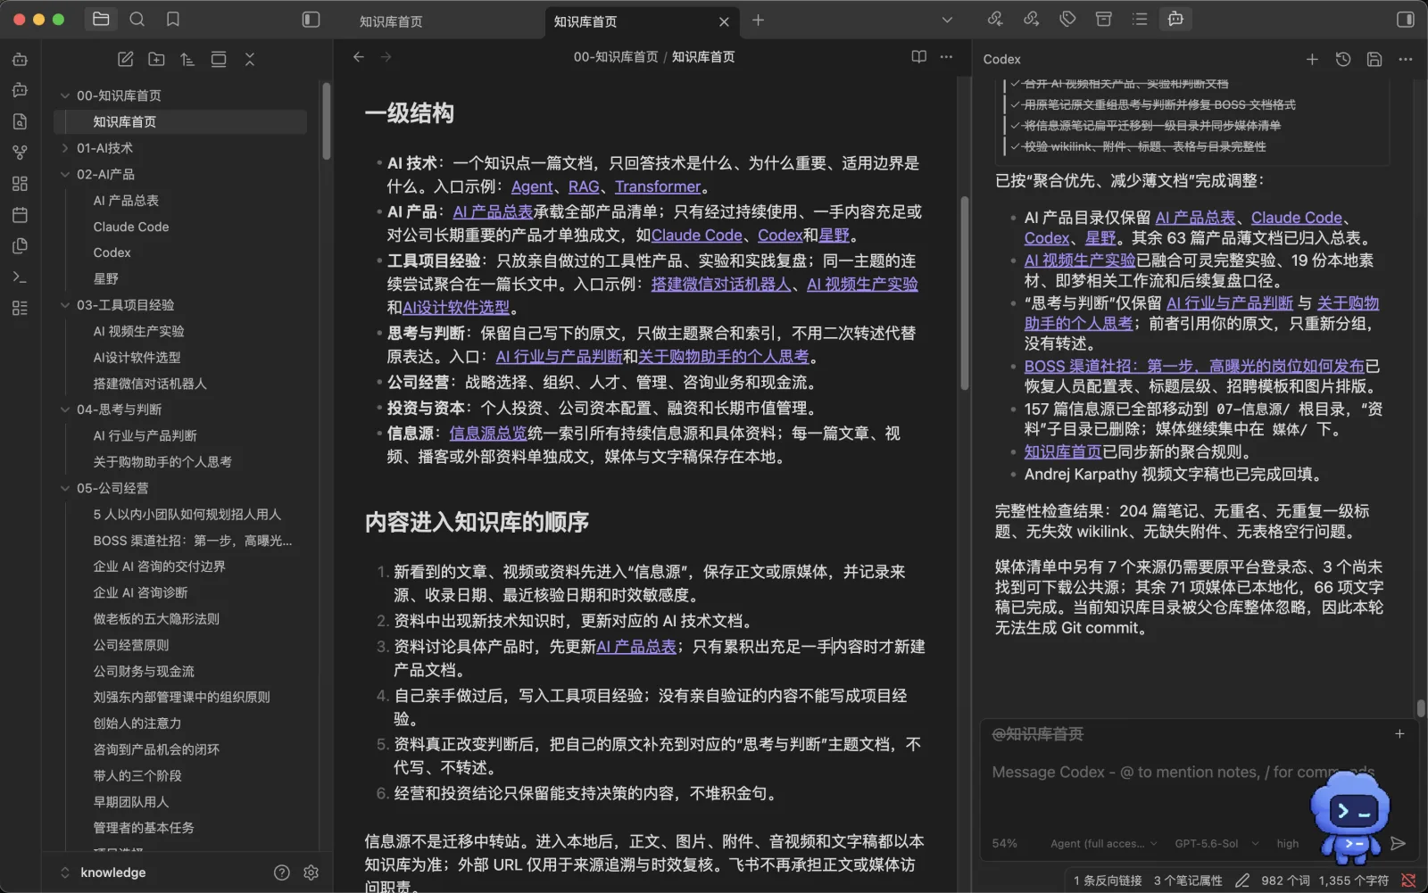
Task: Open the 搭建微信对话机器人 link in the note
Action: pyautogui.click(x=721, y=284)
